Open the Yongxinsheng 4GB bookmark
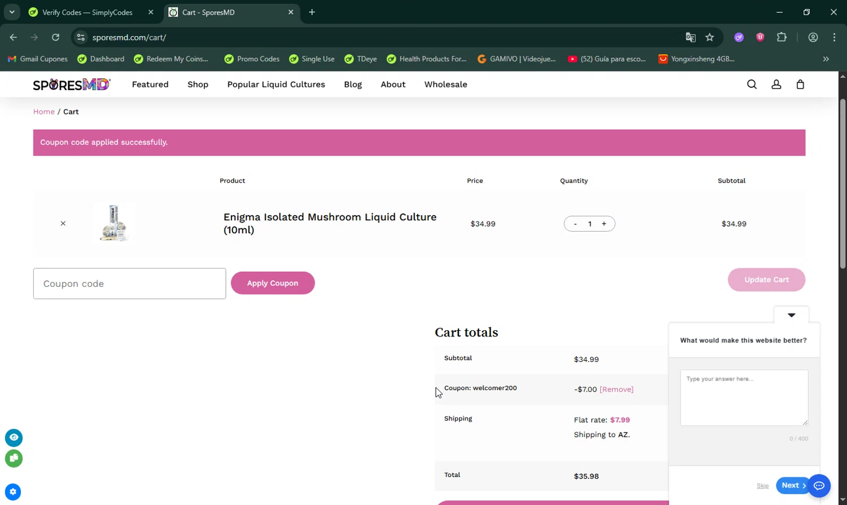Viewport: 847px width, 505px height. coord(696,59)
